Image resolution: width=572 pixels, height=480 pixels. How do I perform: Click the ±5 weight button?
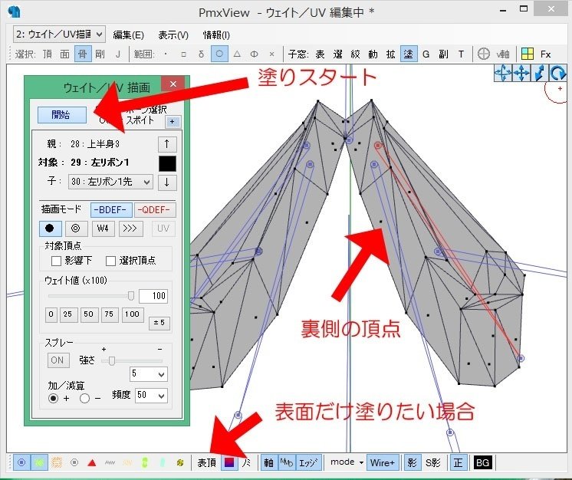click(x=159, y=323)
